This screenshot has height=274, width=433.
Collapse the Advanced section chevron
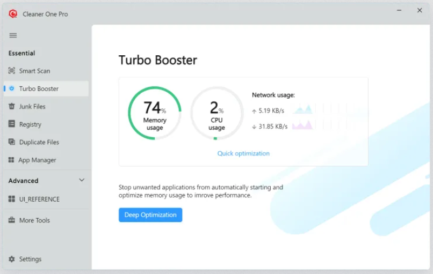[x=82, y=180]
